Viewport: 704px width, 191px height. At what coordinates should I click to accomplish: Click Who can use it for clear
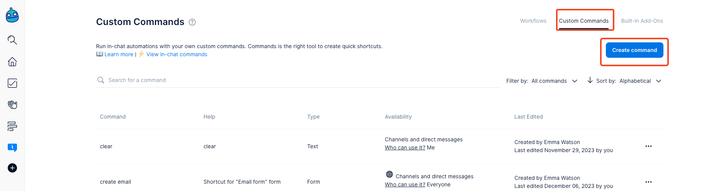click(405, 147)
